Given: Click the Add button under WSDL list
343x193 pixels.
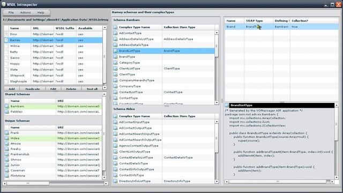Looking at the screenshot, I should pyautogui.click(x=12, y=89).
